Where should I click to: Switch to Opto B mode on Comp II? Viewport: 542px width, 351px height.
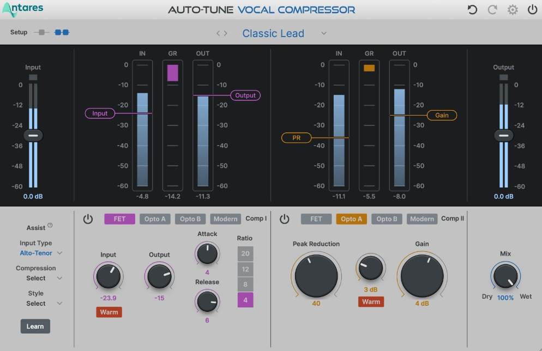[x=387, y=219]
